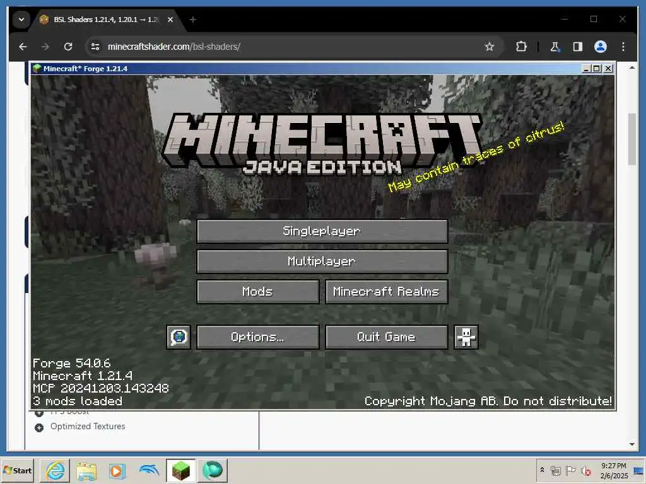
Task: Open the Multiplayer server list
Action: pos(322,262)
